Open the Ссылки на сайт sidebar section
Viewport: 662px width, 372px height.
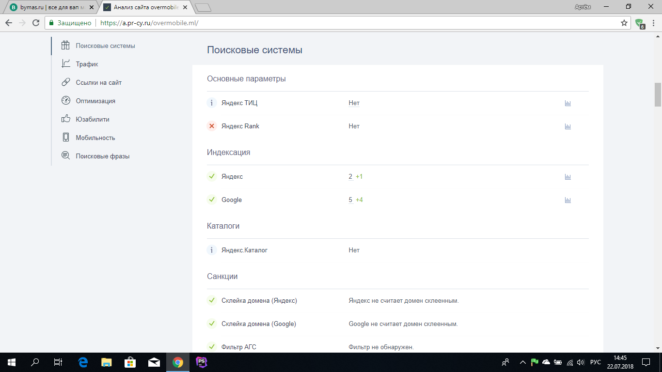pyautogui.click(x=99, y=82)
